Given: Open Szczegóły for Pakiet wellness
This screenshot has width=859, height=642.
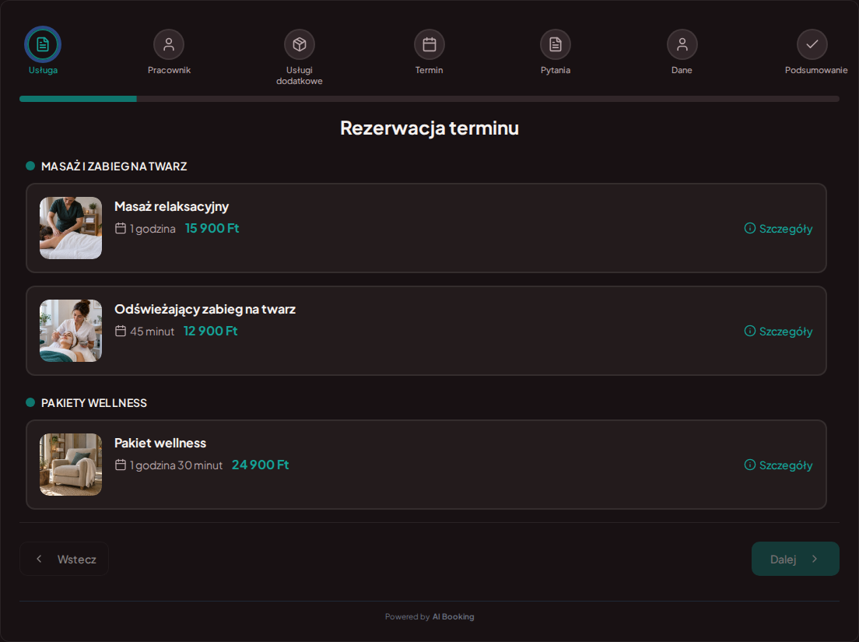Looking at the screenshot, I should coord(778,465).
